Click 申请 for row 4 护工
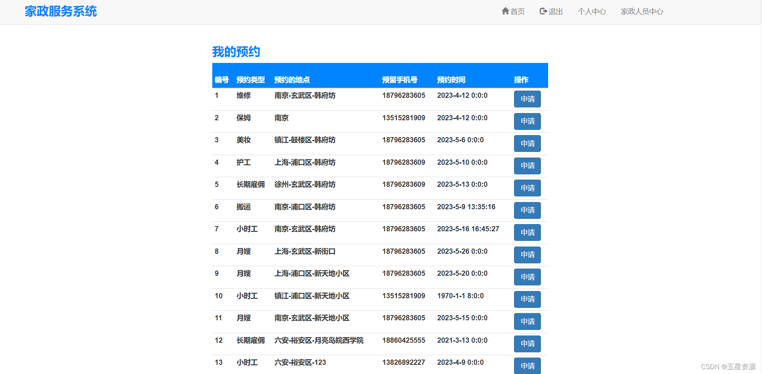Image resolution: width=762 pixels, height=374 pixels. (x=527, y=166)
